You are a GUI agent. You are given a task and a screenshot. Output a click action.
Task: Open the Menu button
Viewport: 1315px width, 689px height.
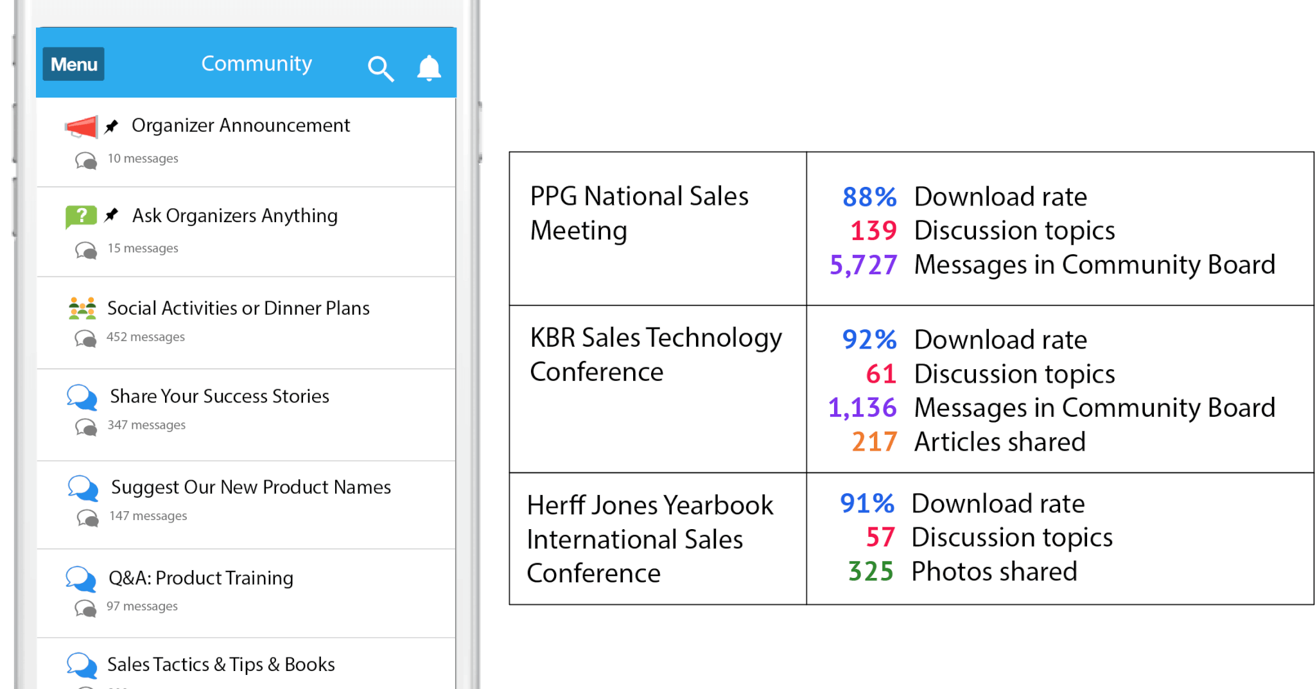coord(73,64)
